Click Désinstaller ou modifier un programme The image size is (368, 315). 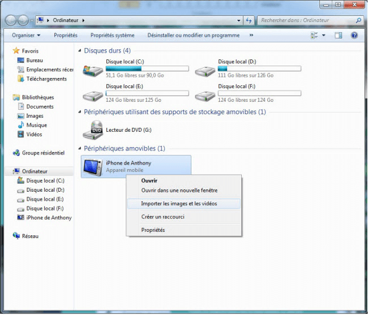[193, 35]
